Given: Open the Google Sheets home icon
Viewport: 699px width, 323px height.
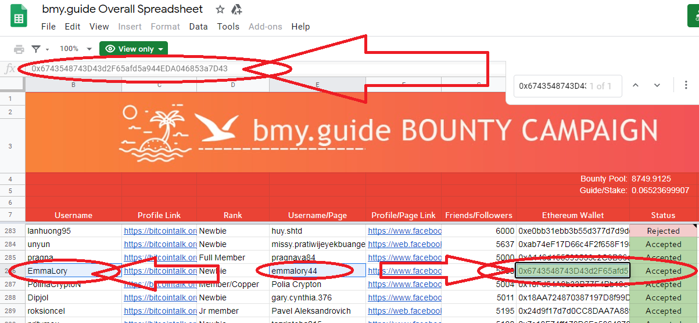Looking at the screenshot, I should pyautogui.click(x=19, y=16).
